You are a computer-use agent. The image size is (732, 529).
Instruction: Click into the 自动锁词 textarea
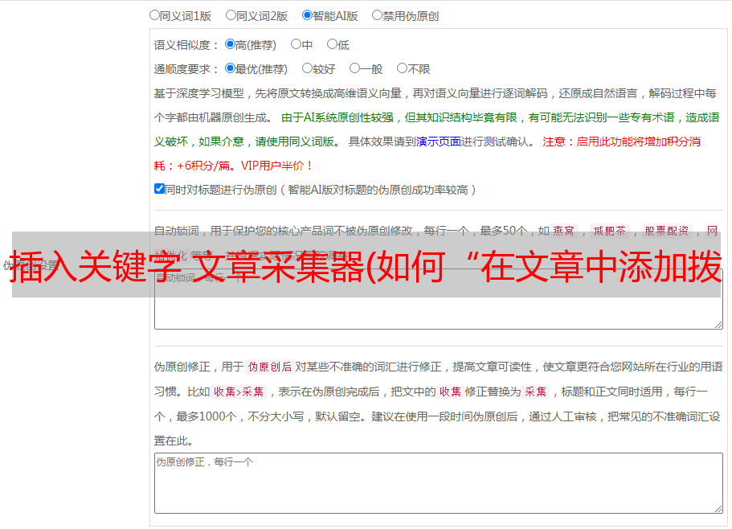439,299
